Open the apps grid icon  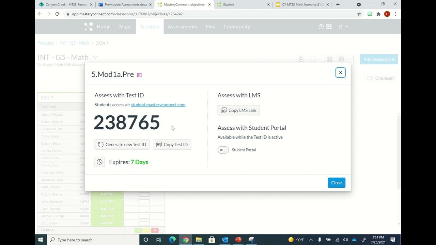(329, 27)
